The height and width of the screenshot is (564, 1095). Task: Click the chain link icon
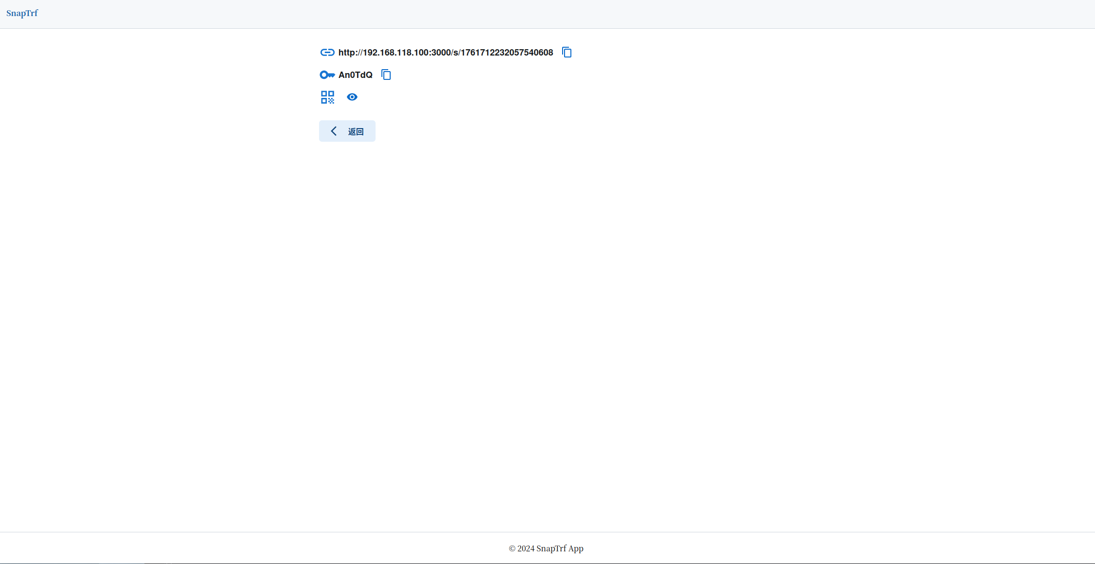327,52
